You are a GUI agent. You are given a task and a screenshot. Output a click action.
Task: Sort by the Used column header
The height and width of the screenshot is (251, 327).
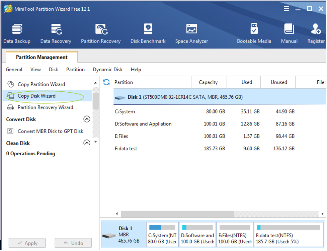[x=243, y=82]
